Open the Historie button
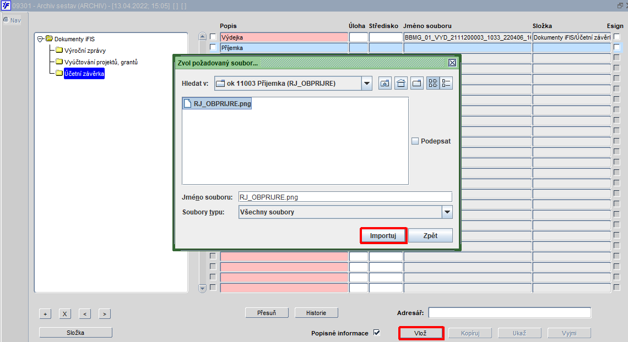 [x=316, y=313]
